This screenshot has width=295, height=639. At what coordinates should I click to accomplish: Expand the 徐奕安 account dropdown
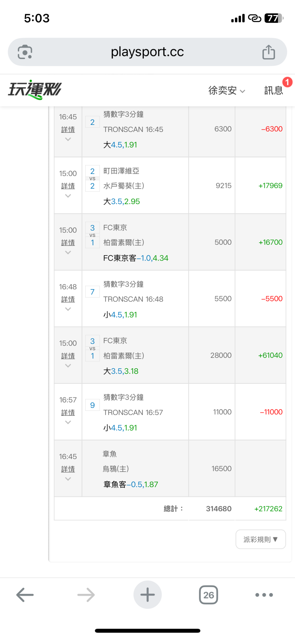[x=227, y=90]
